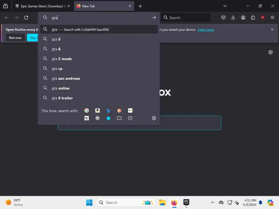Open the Firefox View icon
This screenshot has height=209, width=279.
[x=5, y=6]
